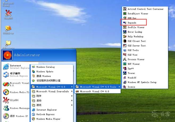175x122 pixels.
Task: Launch DataObject Viewer
Action: (x=137, y=14)
